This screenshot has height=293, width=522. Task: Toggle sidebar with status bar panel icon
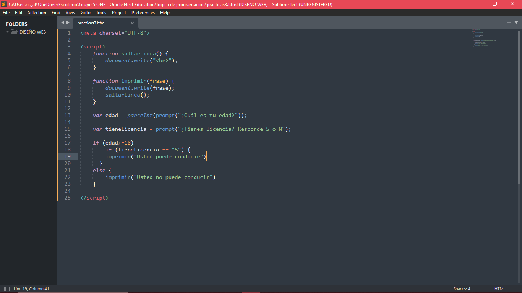pos(6,289)
